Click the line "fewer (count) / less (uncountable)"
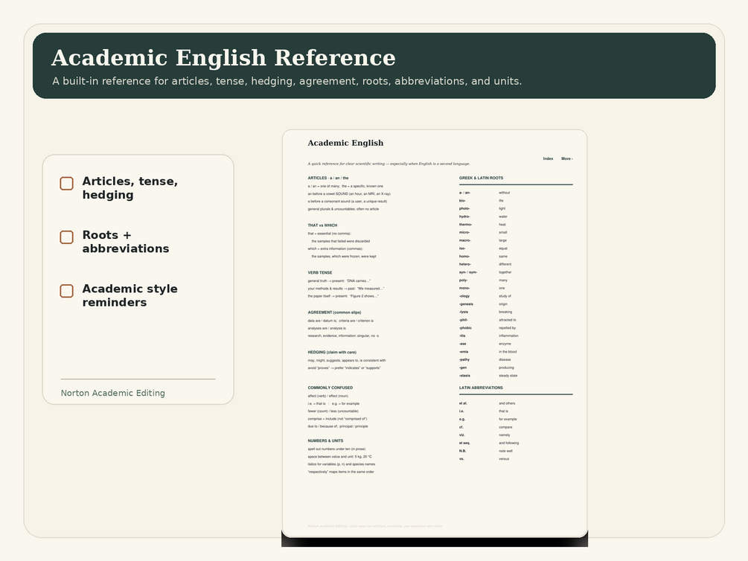Image resolution: width=748 pixels, height=561 pixels. pos(333,411)
